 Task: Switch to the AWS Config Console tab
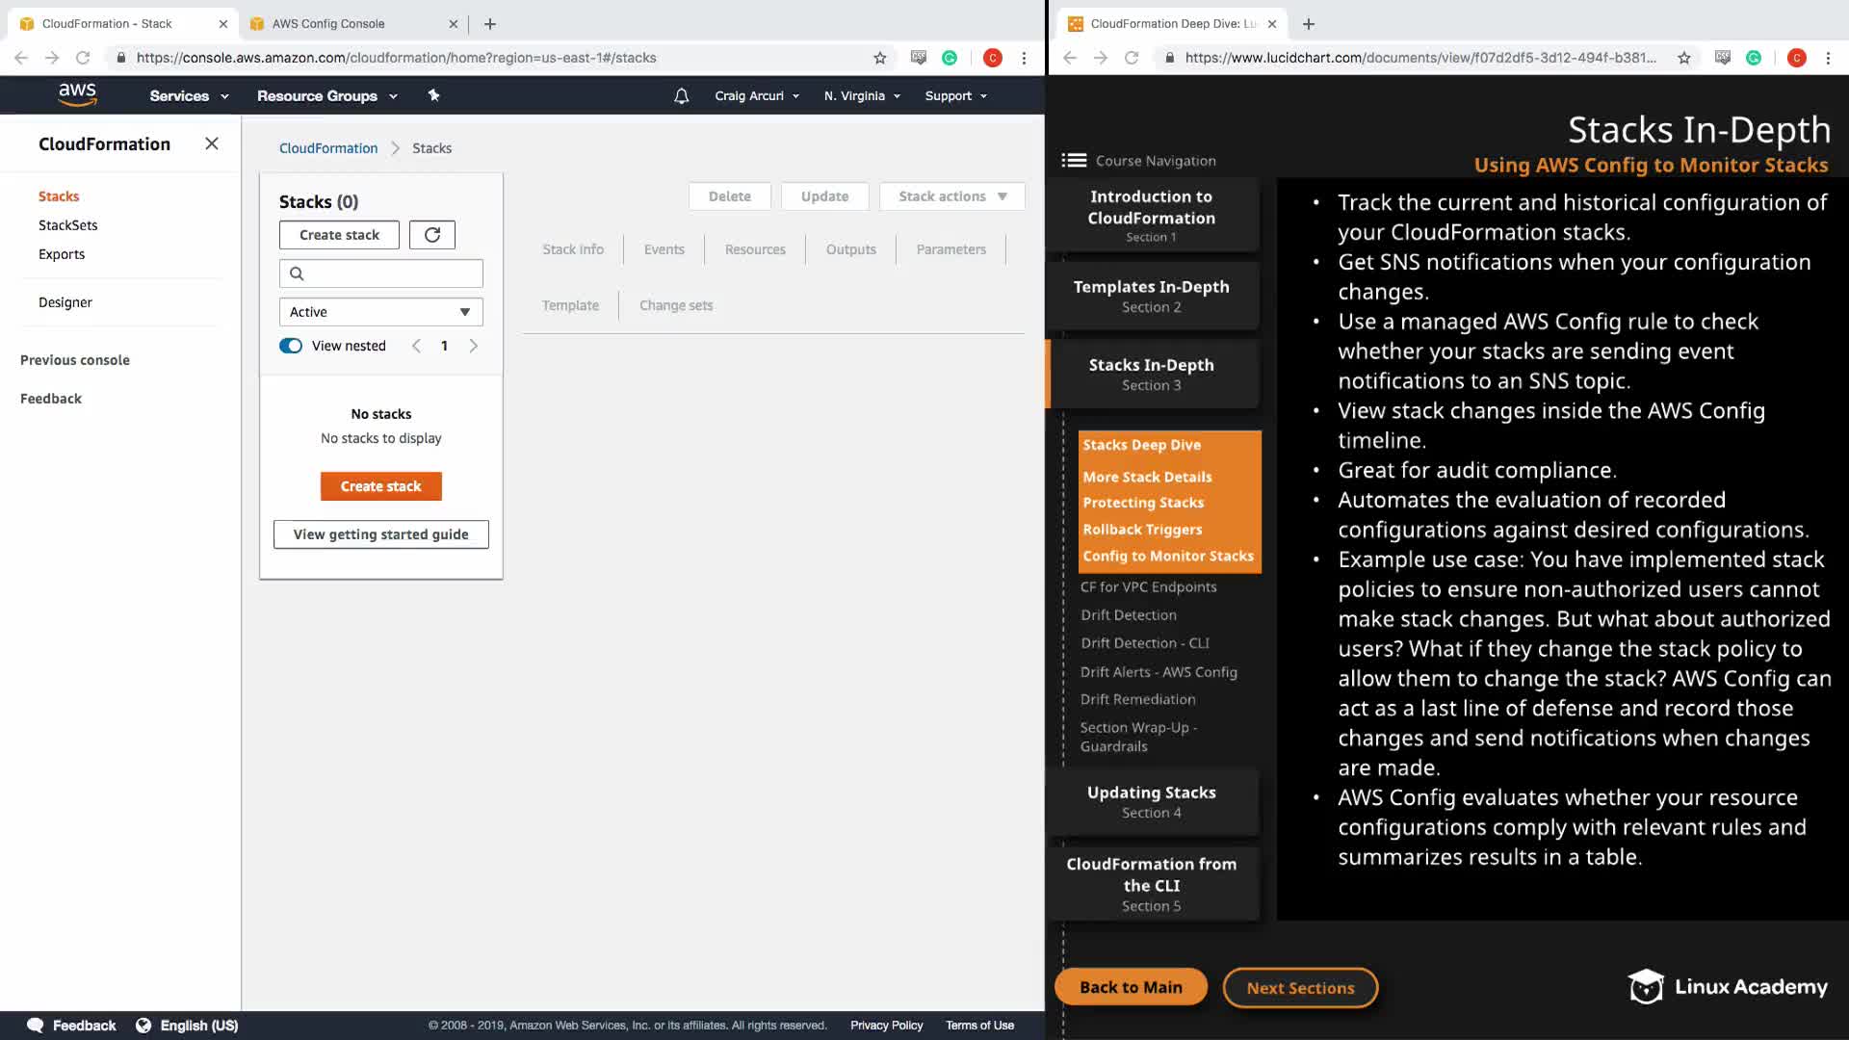click(x=328, y=24)
